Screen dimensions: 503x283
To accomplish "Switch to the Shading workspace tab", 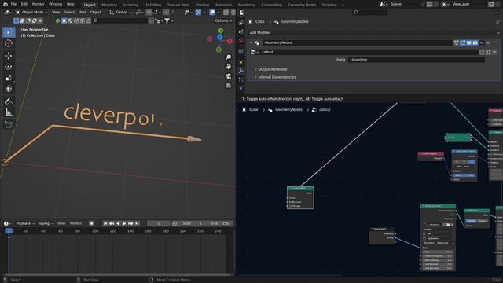I will pos(202,5).
